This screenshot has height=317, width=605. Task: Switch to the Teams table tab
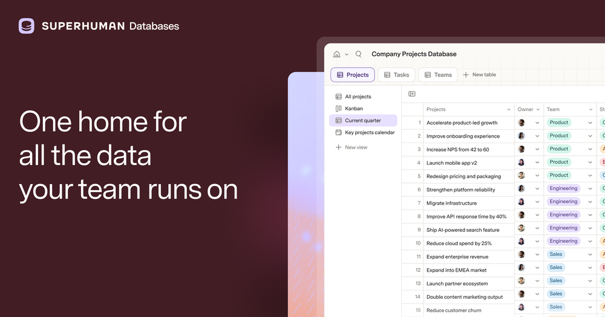[438, 75]
